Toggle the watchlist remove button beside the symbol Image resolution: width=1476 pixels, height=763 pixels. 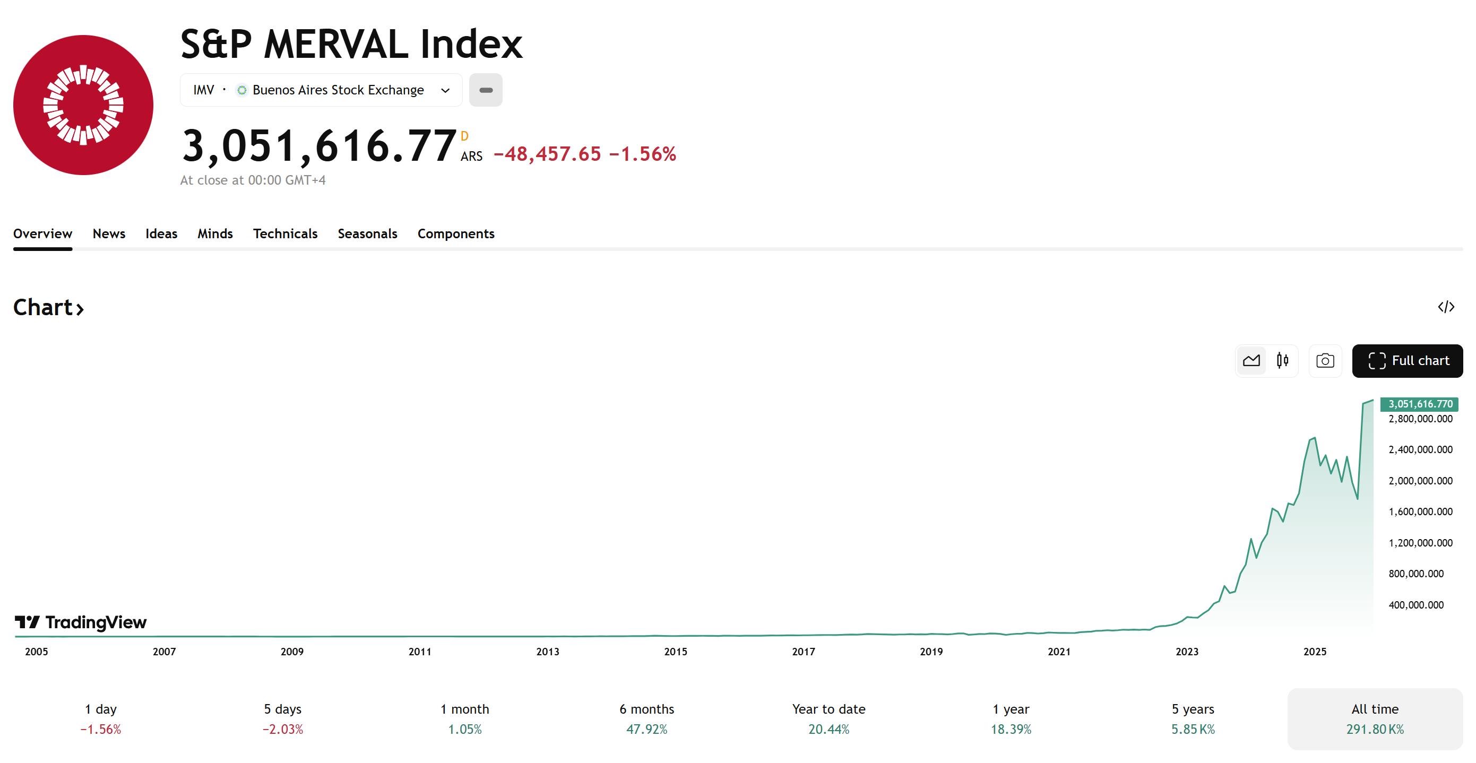pyautogui.click(x=485, y=90)
